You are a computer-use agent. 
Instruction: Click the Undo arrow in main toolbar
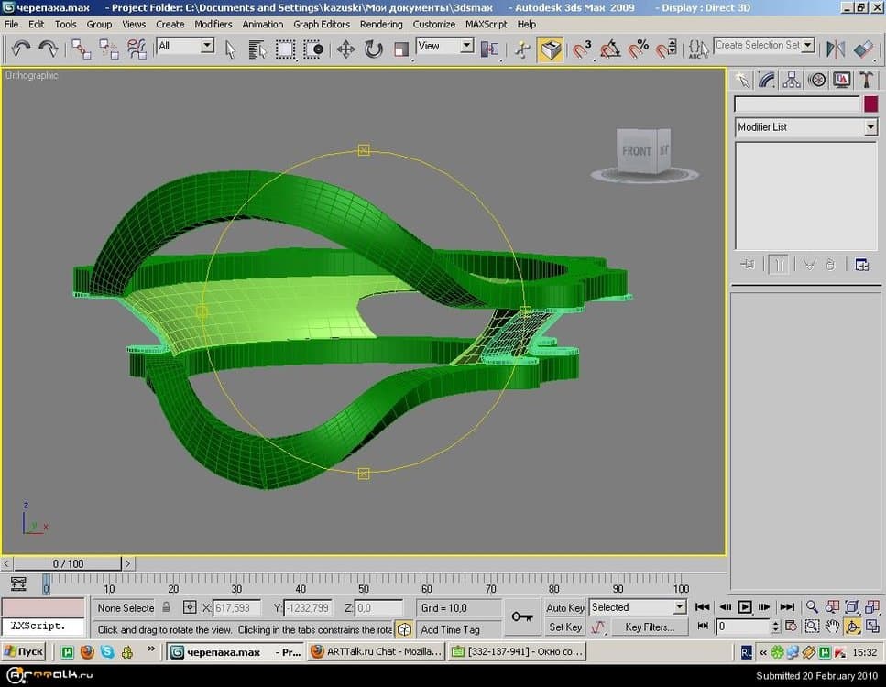[x=21, y=49]
